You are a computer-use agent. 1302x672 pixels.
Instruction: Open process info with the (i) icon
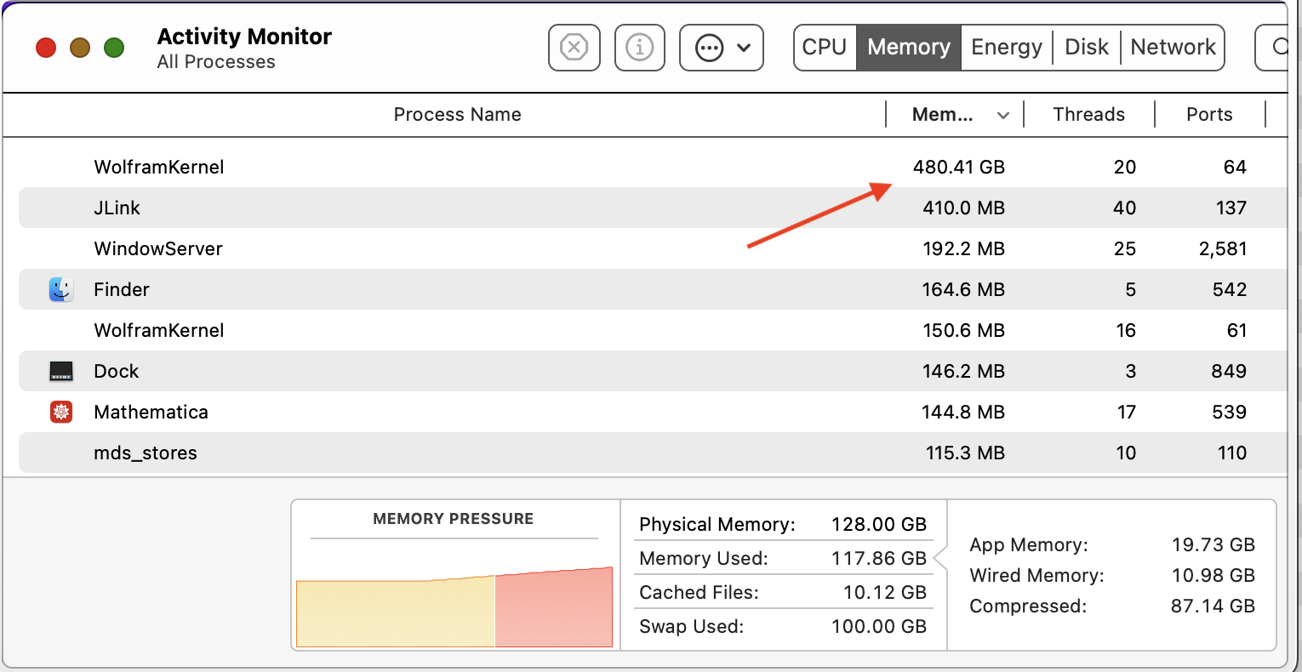click(639, 48)
